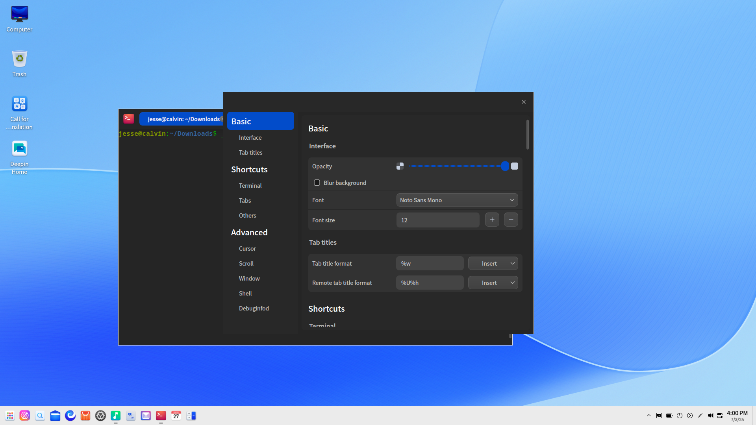Expand the hidden system tray arrow

pos(649,416)
